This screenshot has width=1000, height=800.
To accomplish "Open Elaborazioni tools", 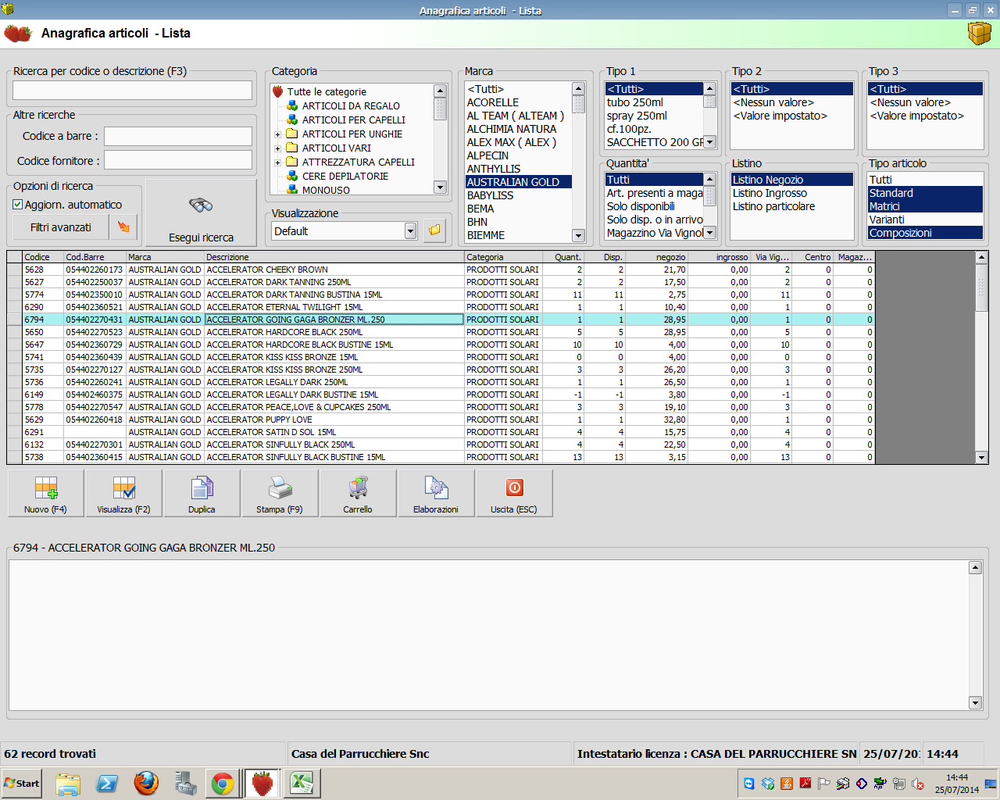I will coord(436,493).
